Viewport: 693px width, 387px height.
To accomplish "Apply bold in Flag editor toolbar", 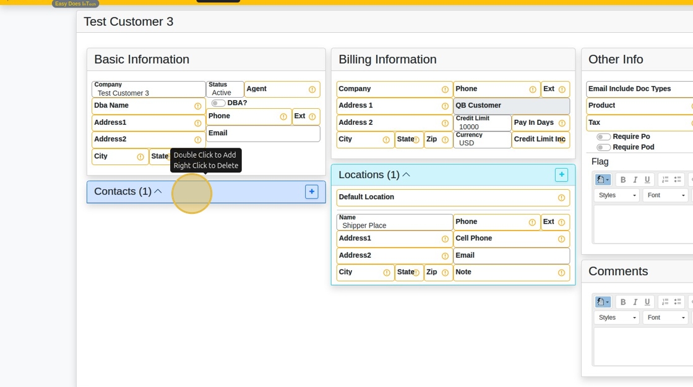I will click(623, 180).
